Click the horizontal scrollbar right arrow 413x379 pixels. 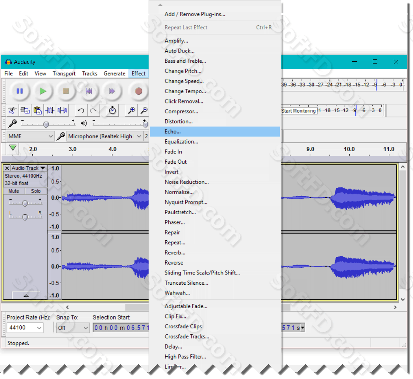coord(395,307)
